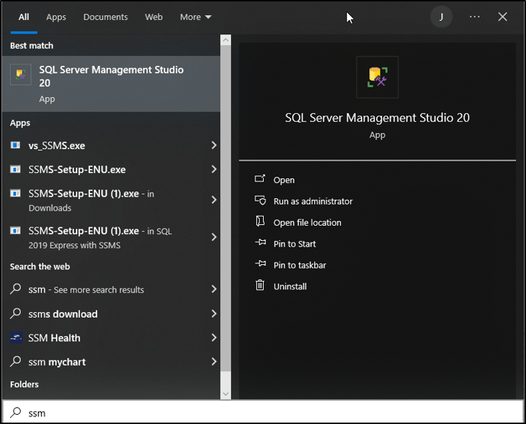Click the results list scrollbar thumb
526x424 pixels.
pos(226,208)
